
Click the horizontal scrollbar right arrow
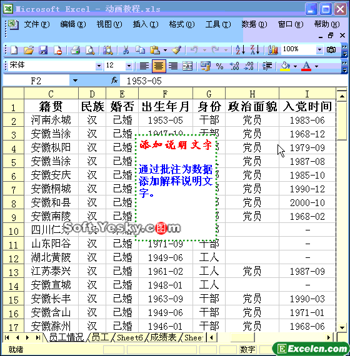[329, 338]
